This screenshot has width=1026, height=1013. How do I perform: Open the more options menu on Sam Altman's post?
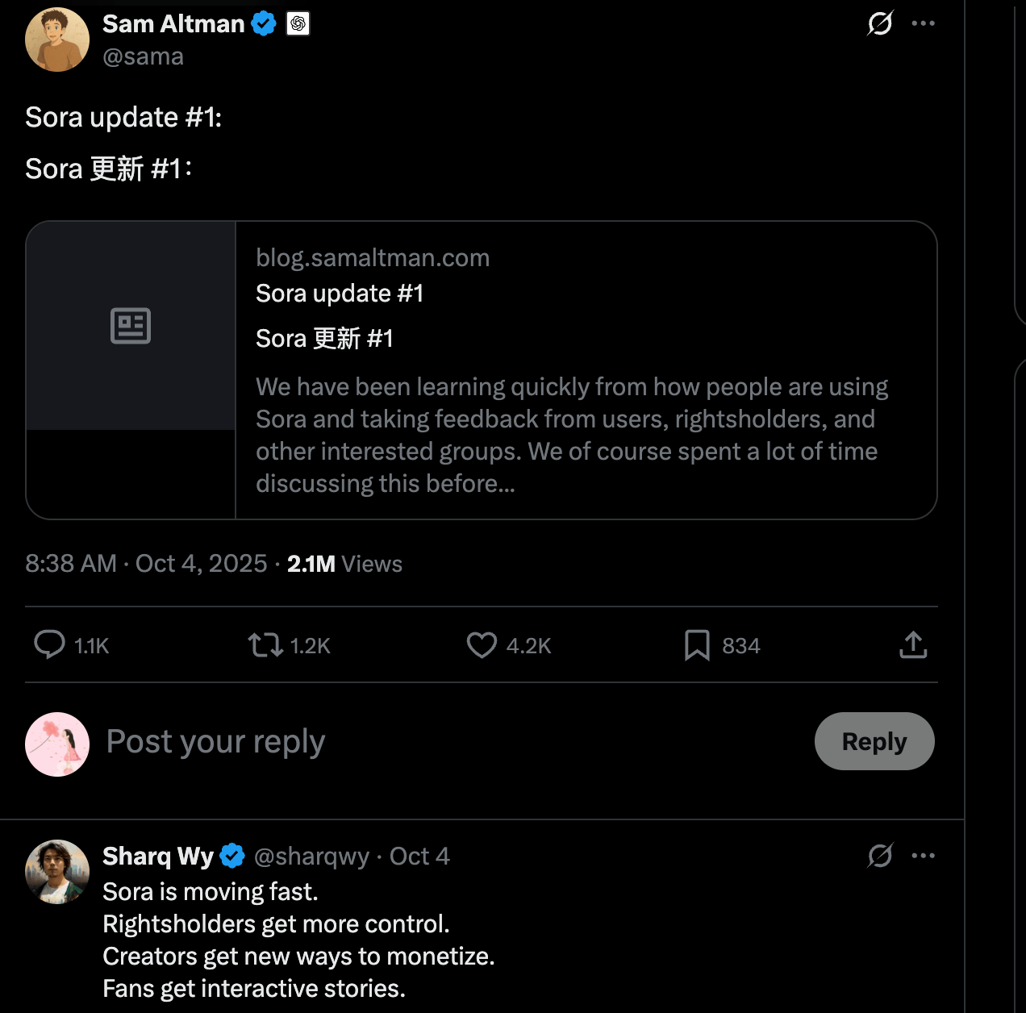pos(923,23)
